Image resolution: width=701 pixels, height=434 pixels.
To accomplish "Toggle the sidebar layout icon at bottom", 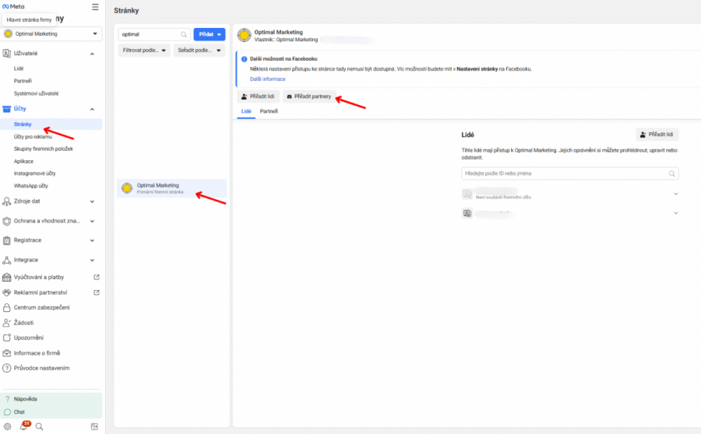I will [x=94, y=426].
